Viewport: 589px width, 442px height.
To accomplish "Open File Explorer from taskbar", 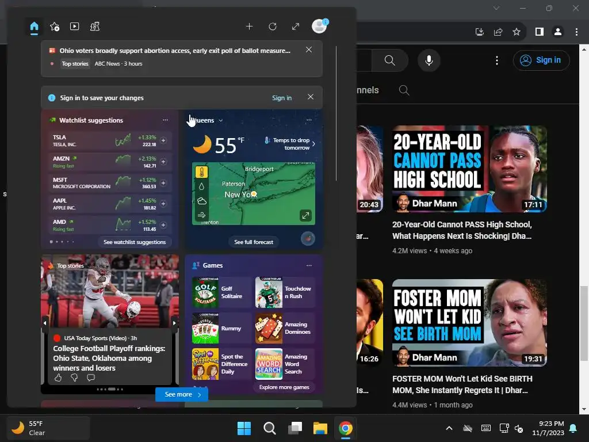I will pyautogui.click(x=320, y=428).
